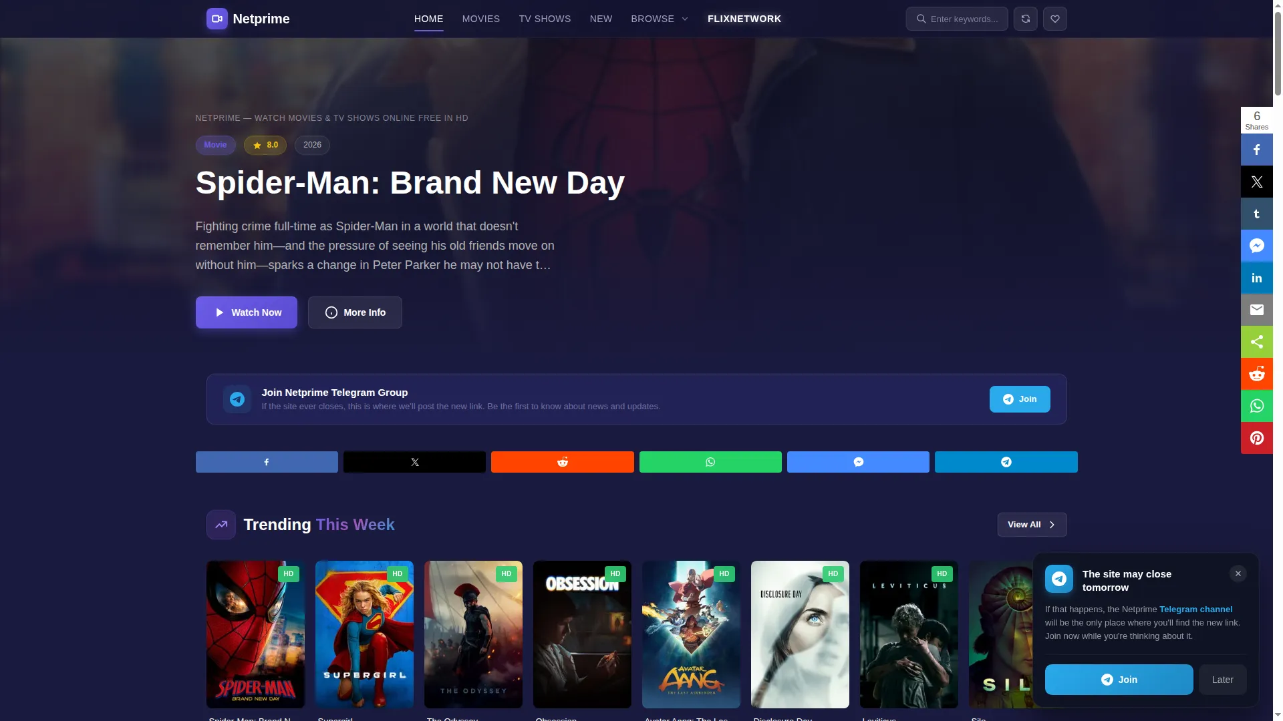The image size is (1283, 721).
Task: Click the Netprime site title text
Action: point(261,19)
